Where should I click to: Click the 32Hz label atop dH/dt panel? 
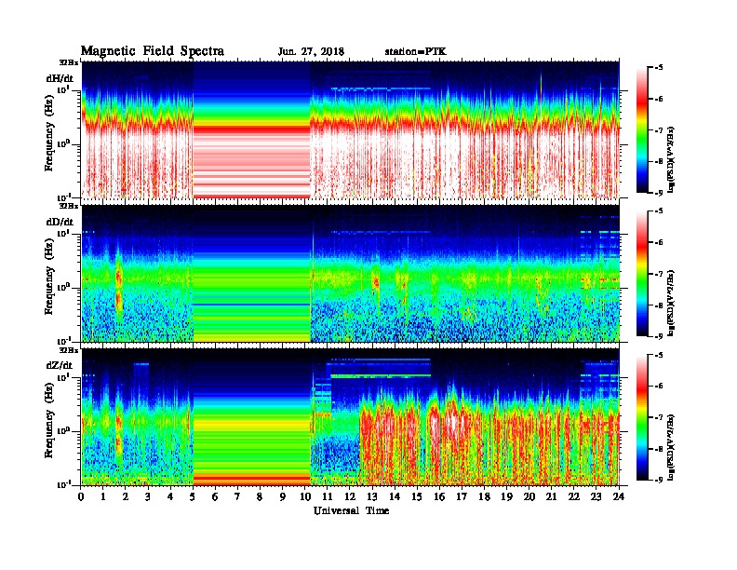click(69, 62)
